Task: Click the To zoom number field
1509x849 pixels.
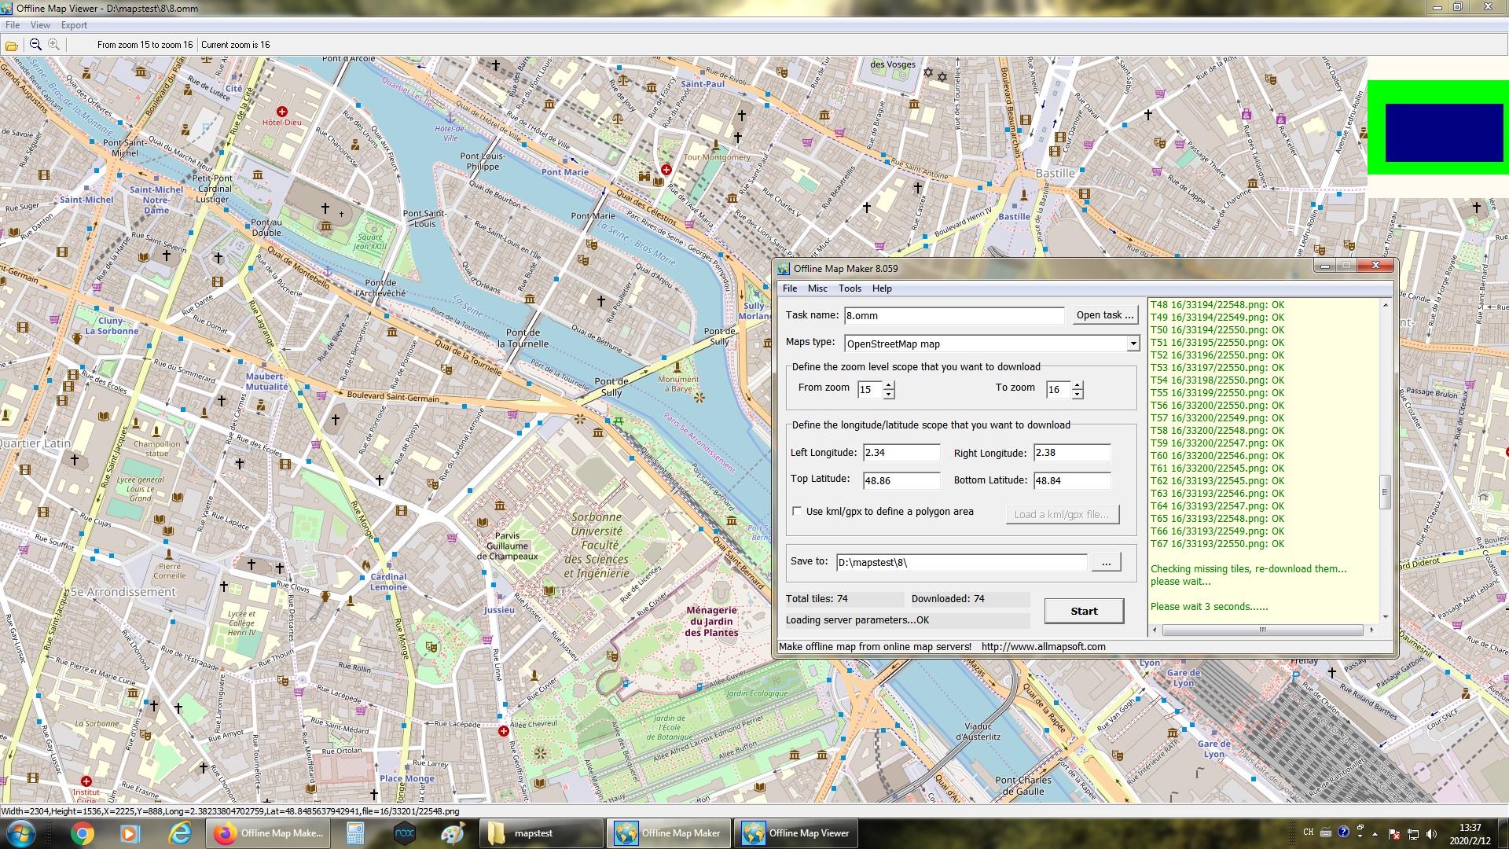Action: [x=1059, y=389]
